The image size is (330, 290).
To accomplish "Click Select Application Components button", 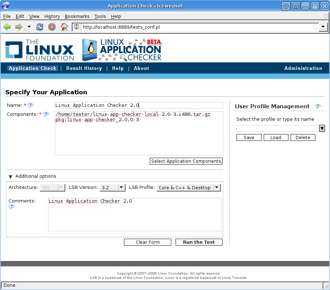I will [x=186, y=161].
